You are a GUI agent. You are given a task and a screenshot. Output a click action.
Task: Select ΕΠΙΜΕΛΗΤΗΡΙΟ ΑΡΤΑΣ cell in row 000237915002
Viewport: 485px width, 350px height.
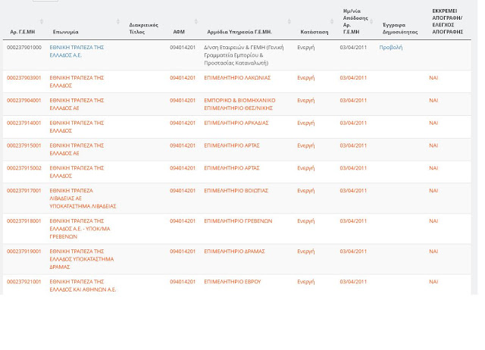pyautogui.click(x=232, y=168)
